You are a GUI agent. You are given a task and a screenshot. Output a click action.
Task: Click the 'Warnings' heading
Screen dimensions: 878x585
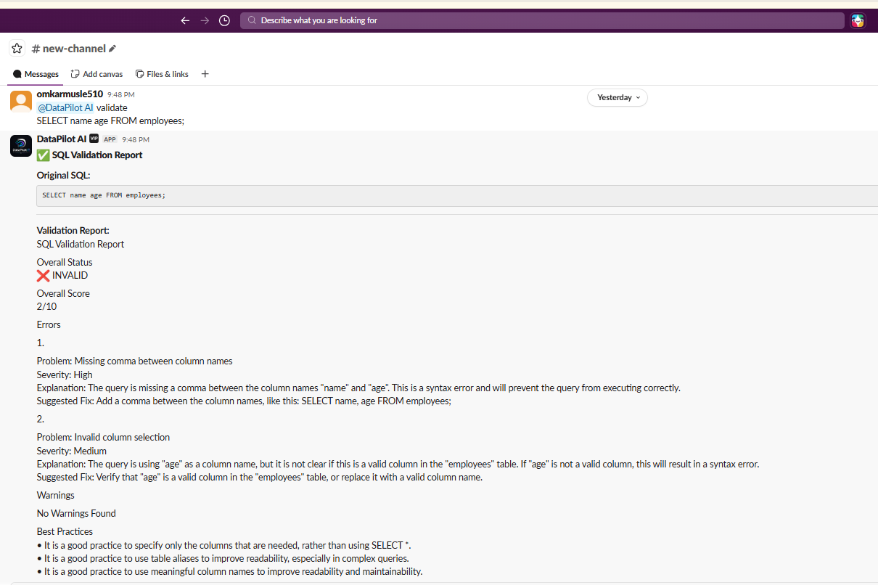point(56,495)
